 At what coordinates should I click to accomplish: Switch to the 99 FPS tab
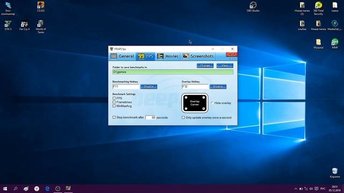tap(146, 56)
